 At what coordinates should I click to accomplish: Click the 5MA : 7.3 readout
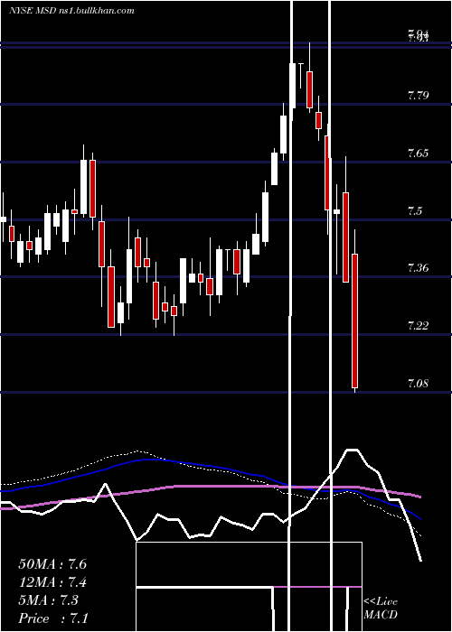click(x=49, y=600)
